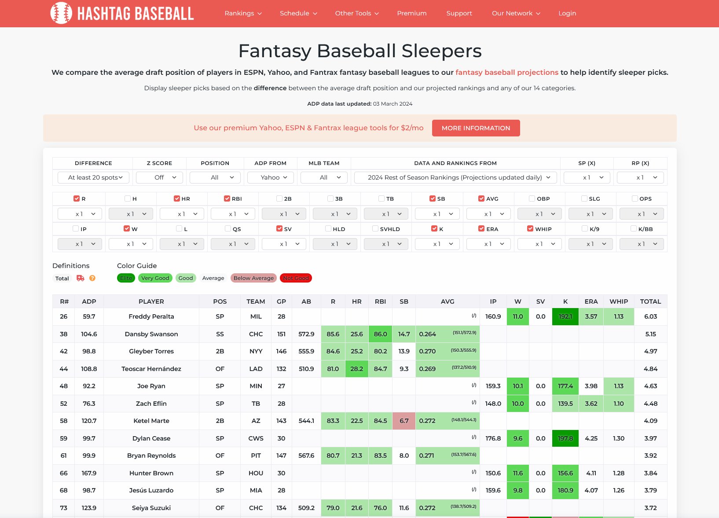Click Teoscar Hernández's 28.2 HR cell
The image size is (719, 518).
click(x=356, y=369)
